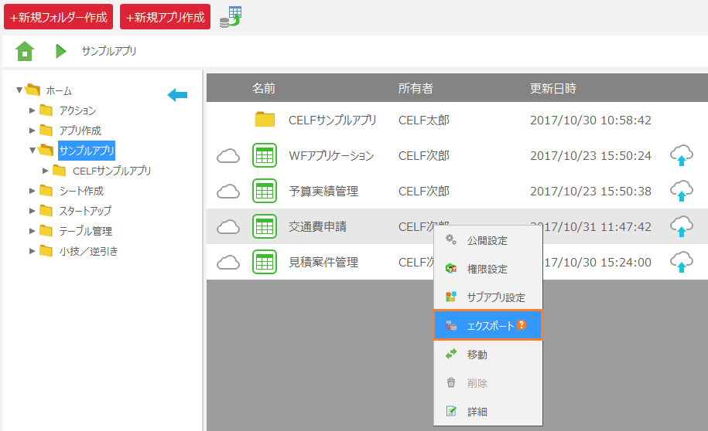Image resolution: width=708 pixels, height=431 pixels.
Task: Choose エクスポート from context menu
Action: [487, 325]
